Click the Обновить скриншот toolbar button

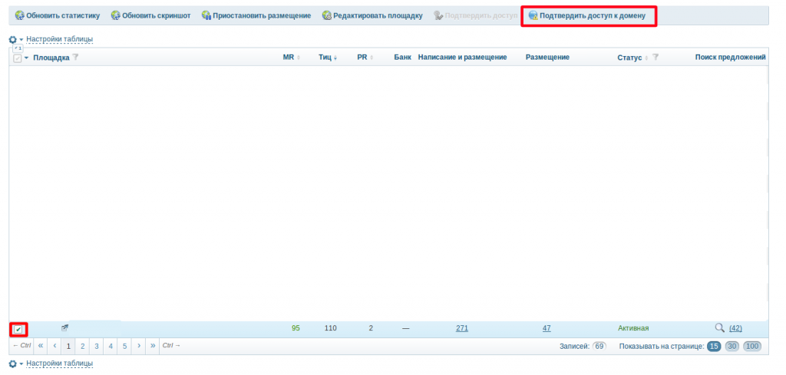[x=151, y=15]
